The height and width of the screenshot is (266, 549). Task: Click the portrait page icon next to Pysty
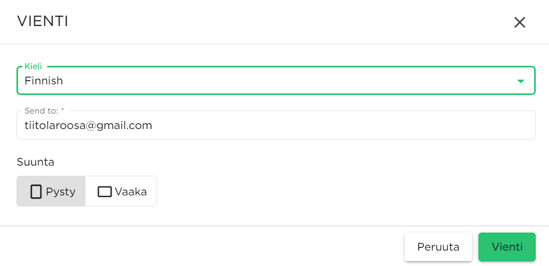(x=36, y=192)
